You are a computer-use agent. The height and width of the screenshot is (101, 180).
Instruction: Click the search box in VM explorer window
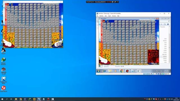164,21
